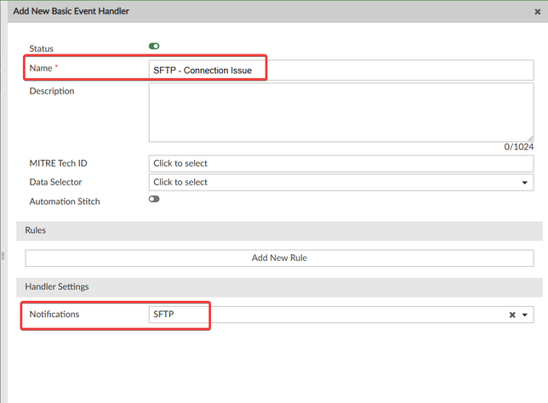Collapse the Handler Settings section header
Image resolution: width=548 pixels, height=403 pixels.
(x=279, y=287)
